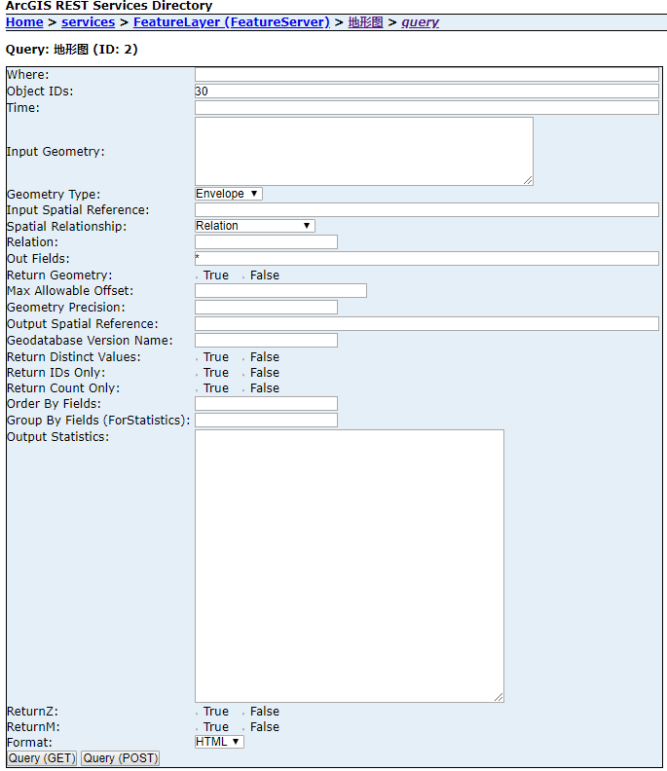667x771 pixels.
Task: Open the Home breadcrumb link
Action: click(24, 22)
